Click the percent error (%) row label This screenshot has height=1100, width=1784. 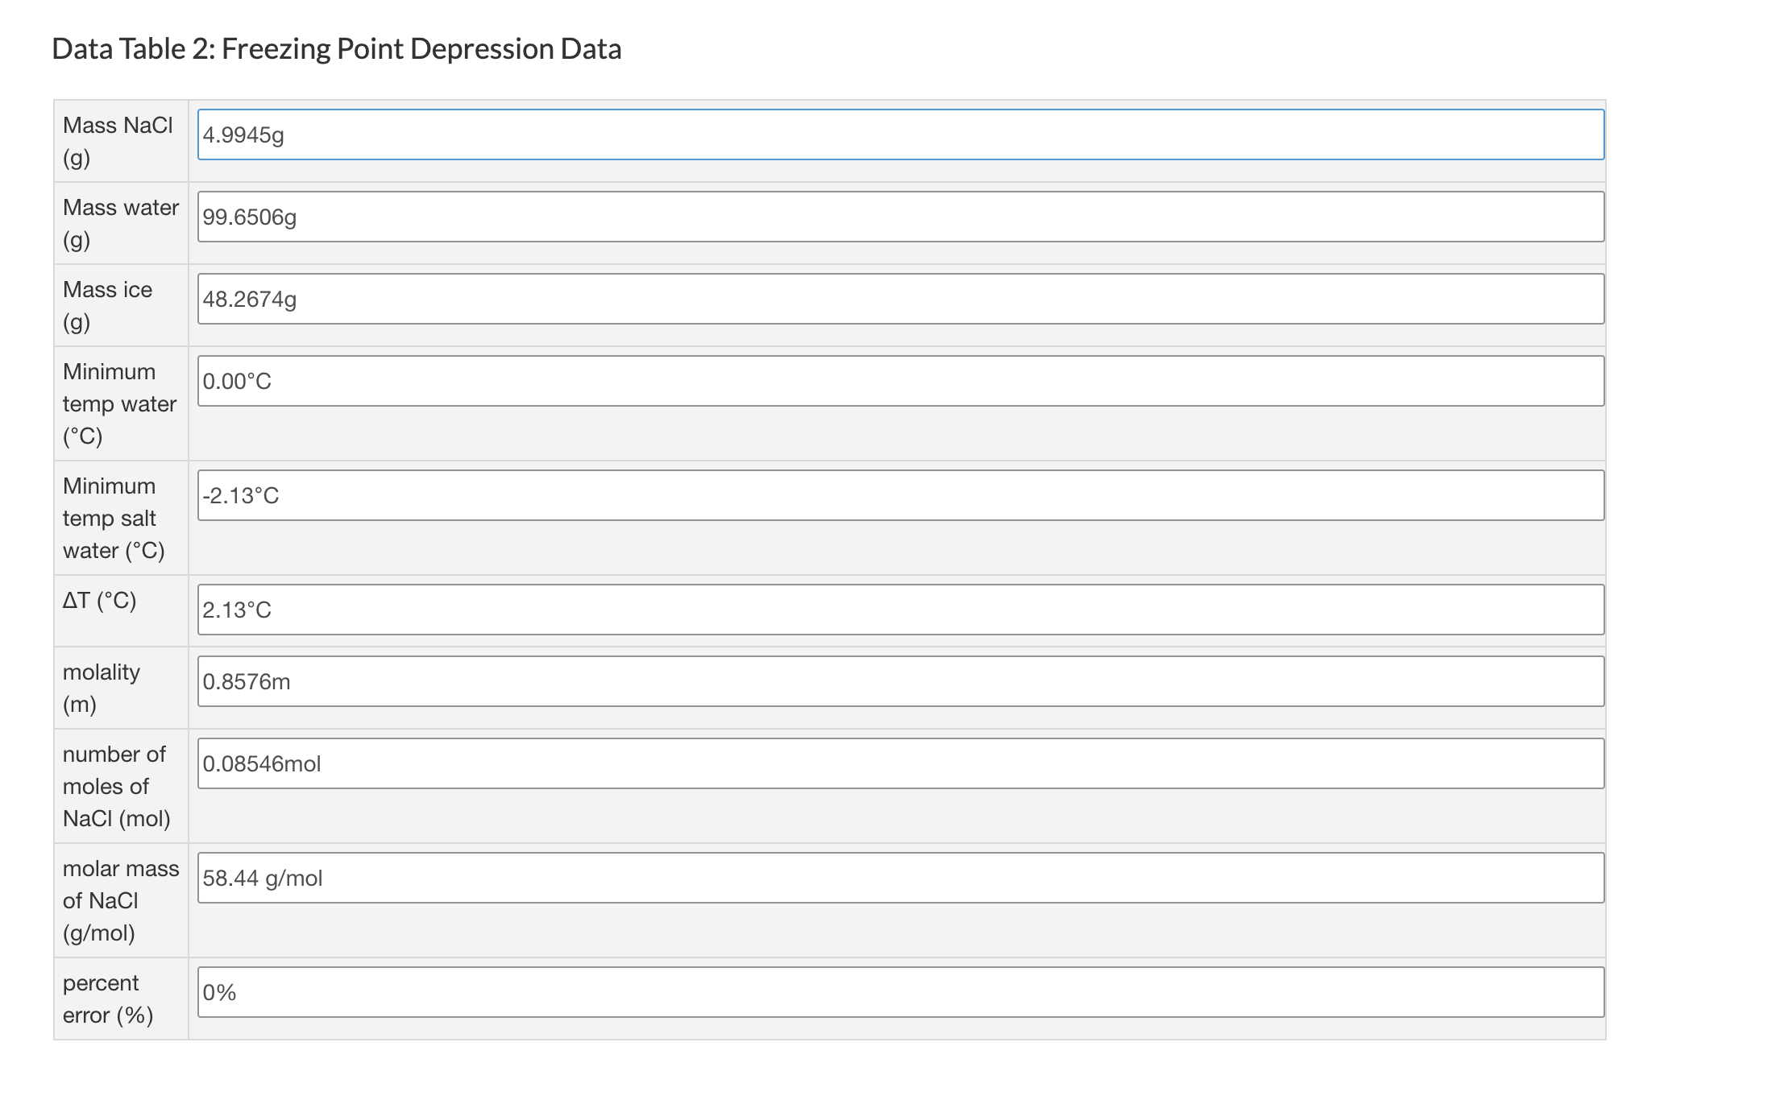[x=108, y=999]
